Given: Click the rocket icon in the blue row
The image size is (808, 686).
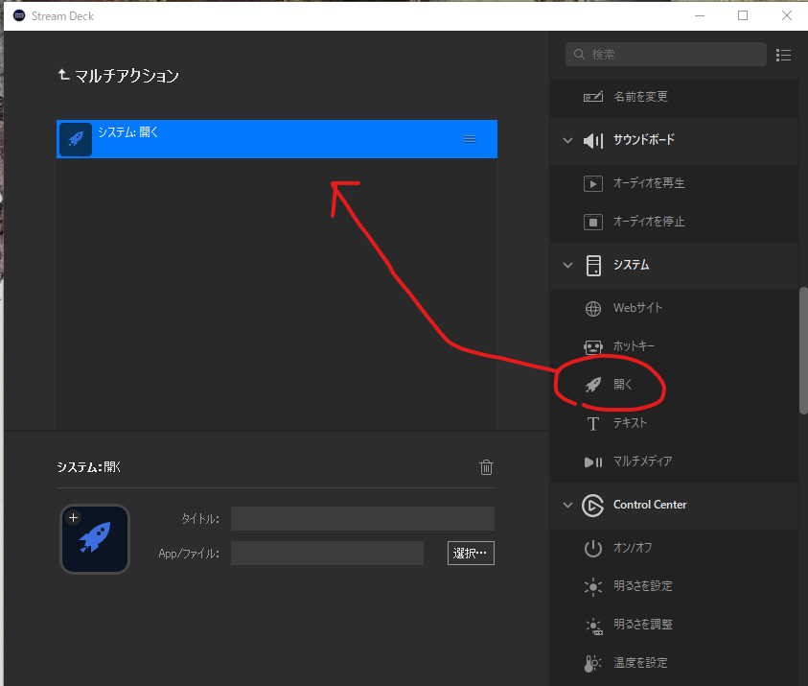Looking at the screenshot, I should pyautogui.click(x=76, y=139).
